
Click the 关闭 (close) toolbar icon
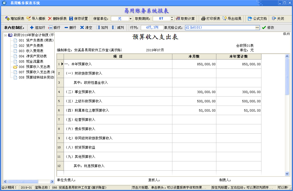click(x=274, y=18)
